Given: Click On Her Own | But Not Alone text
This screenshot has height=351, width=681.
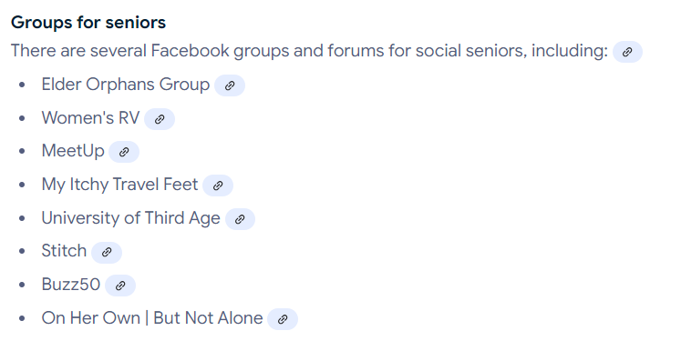Looking at the screenshot, I should tap(152, 318).
